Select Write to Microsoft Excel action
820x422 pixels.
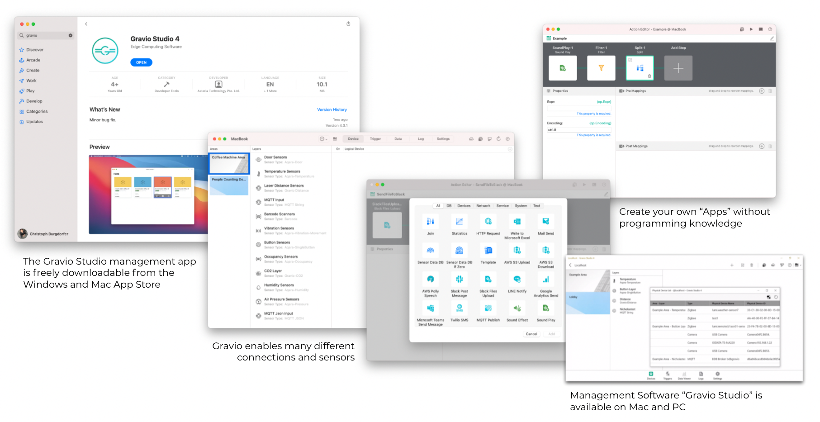click(517, 222)
